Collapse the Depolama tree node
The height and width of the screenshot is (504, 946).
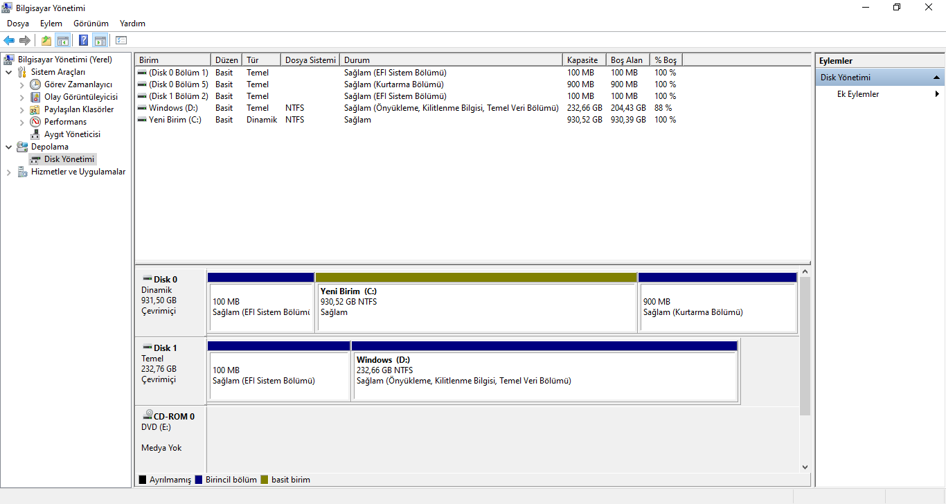[8, 147]
